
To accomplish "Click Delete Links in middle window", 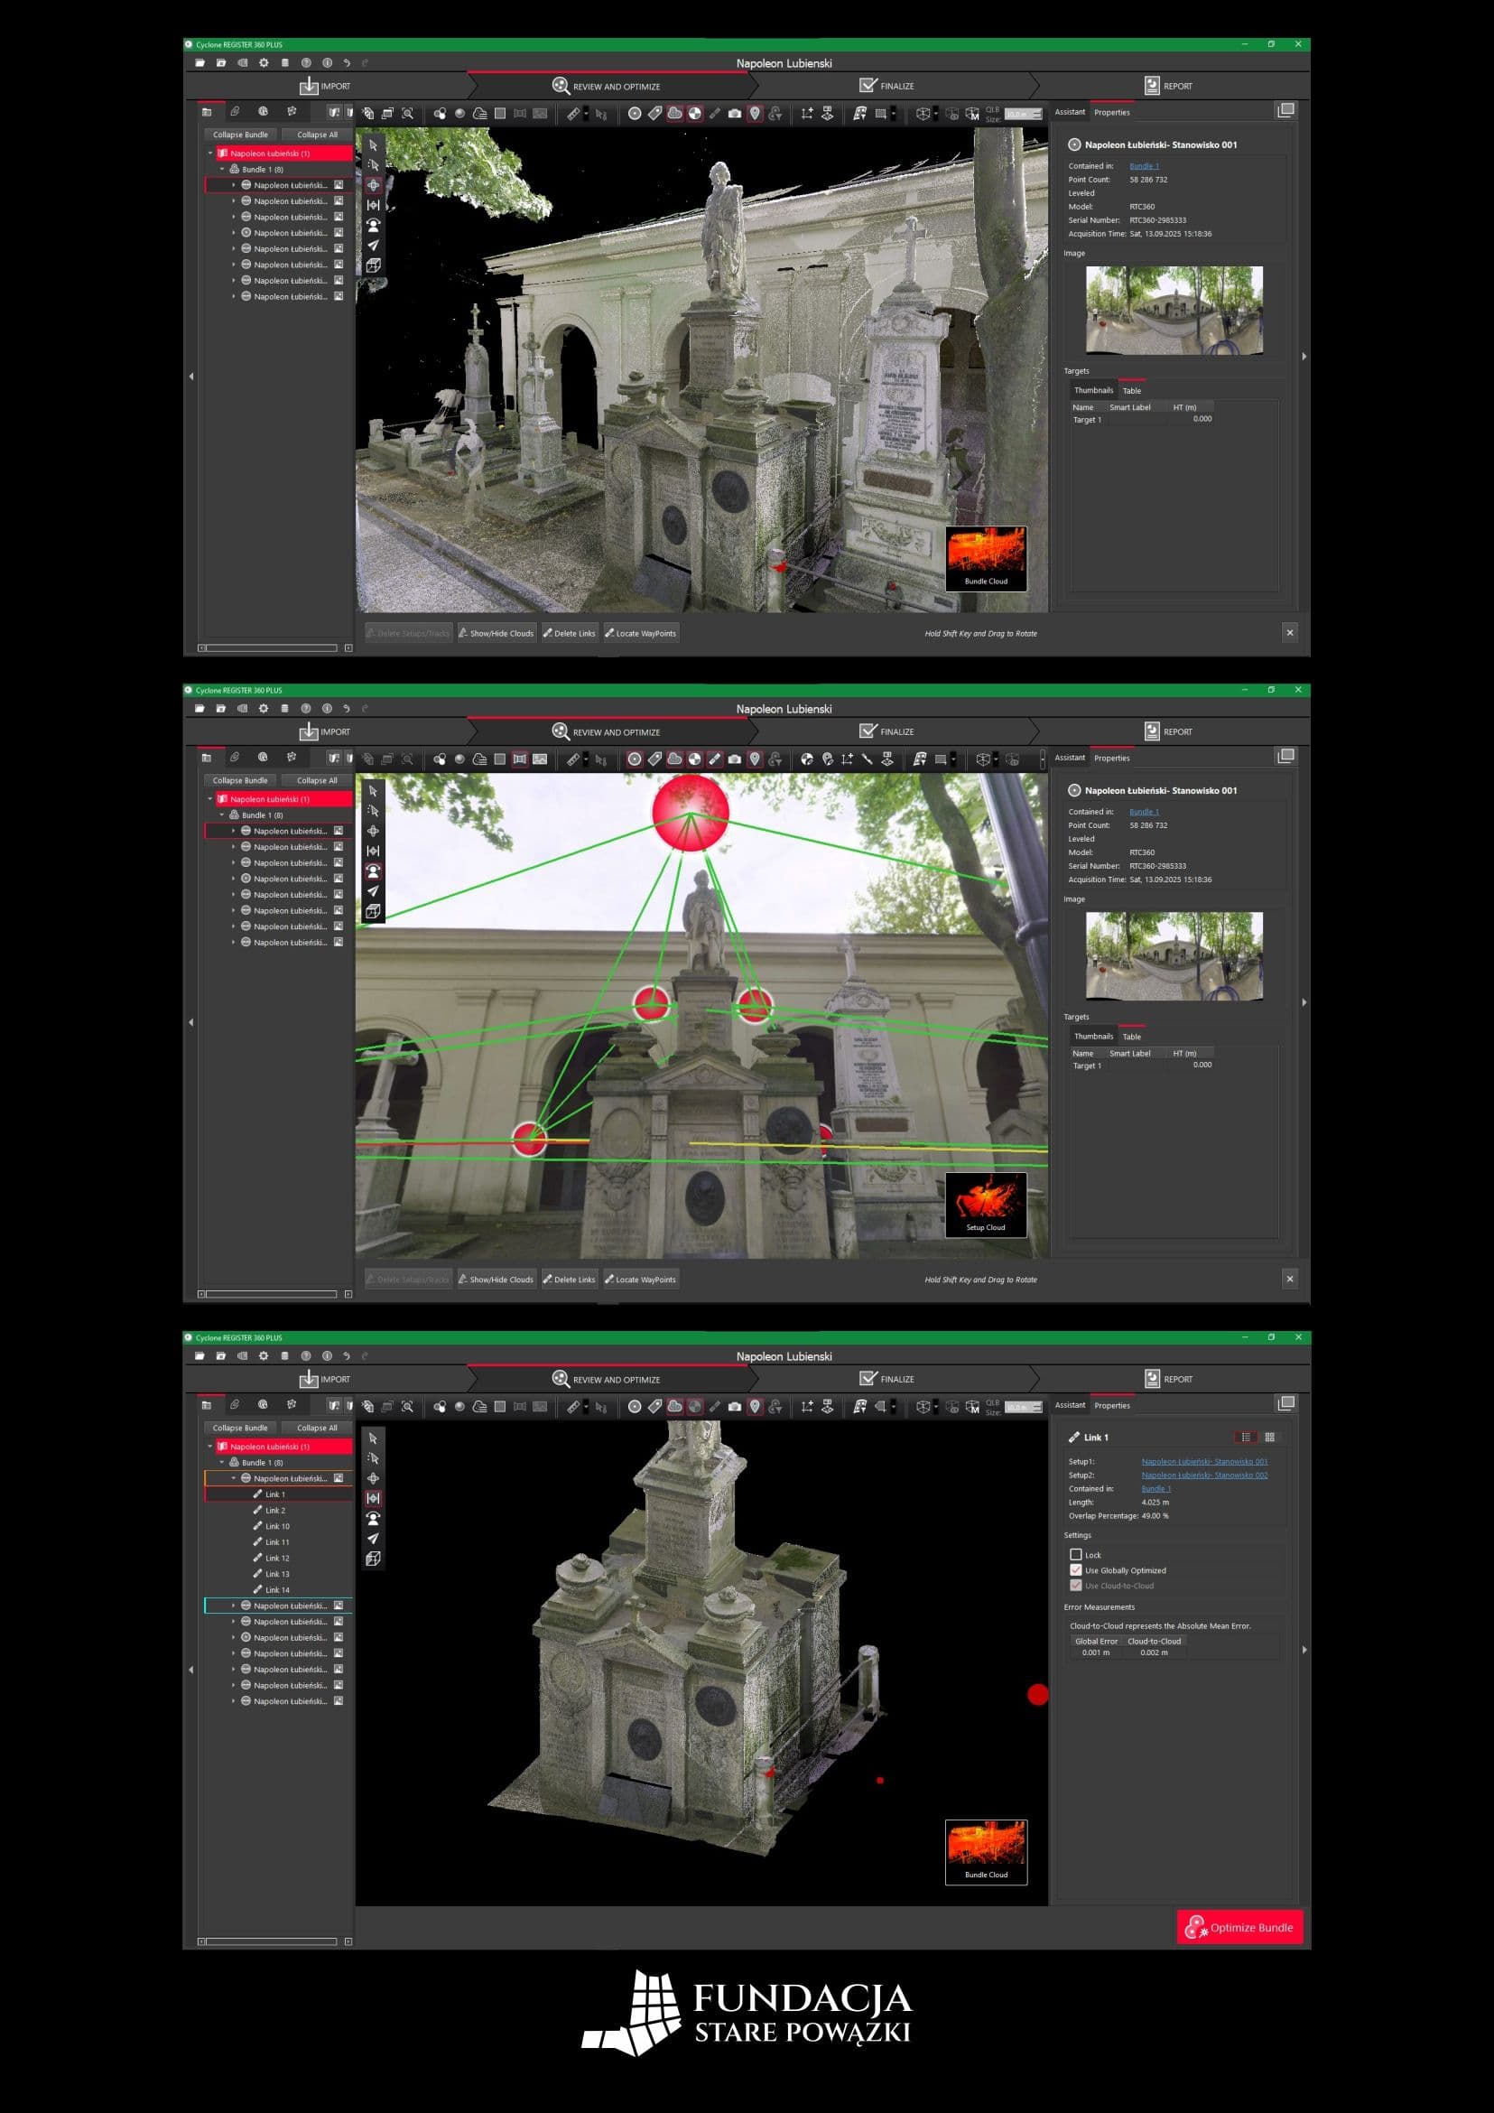I will click(570, 1280).
